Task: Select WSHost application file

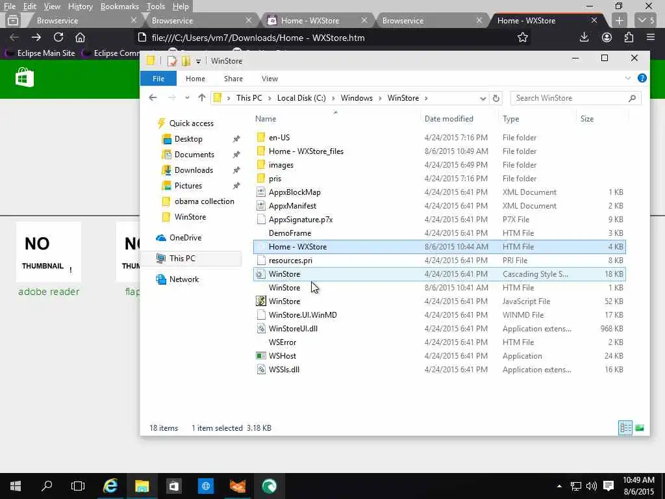Action: point(440,356)
